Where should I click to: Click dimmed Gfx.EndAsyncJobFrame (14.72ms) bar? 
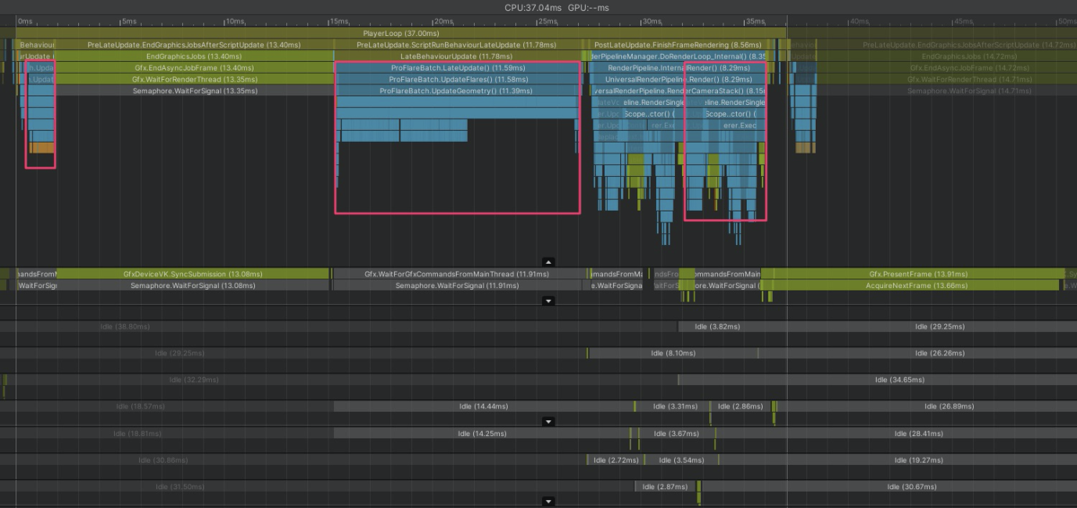click(946, 67)
